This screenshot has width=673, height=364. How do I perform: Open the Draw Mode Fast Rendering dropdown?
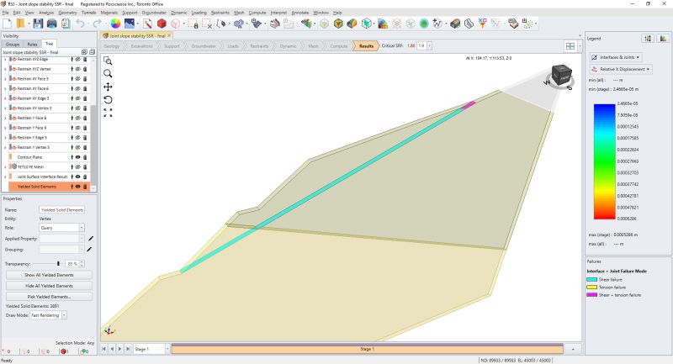point(49,315)
